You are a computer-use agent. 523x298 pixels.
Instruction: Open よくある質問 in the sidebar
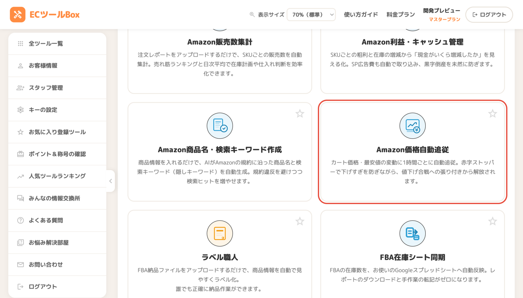(x=57, y=220)
